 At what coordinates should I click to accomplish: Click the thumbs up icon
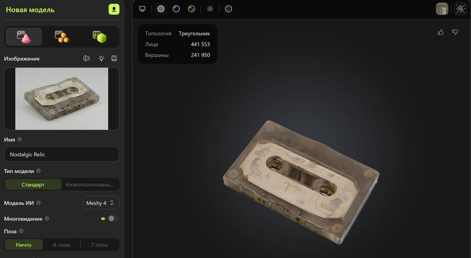441,32
